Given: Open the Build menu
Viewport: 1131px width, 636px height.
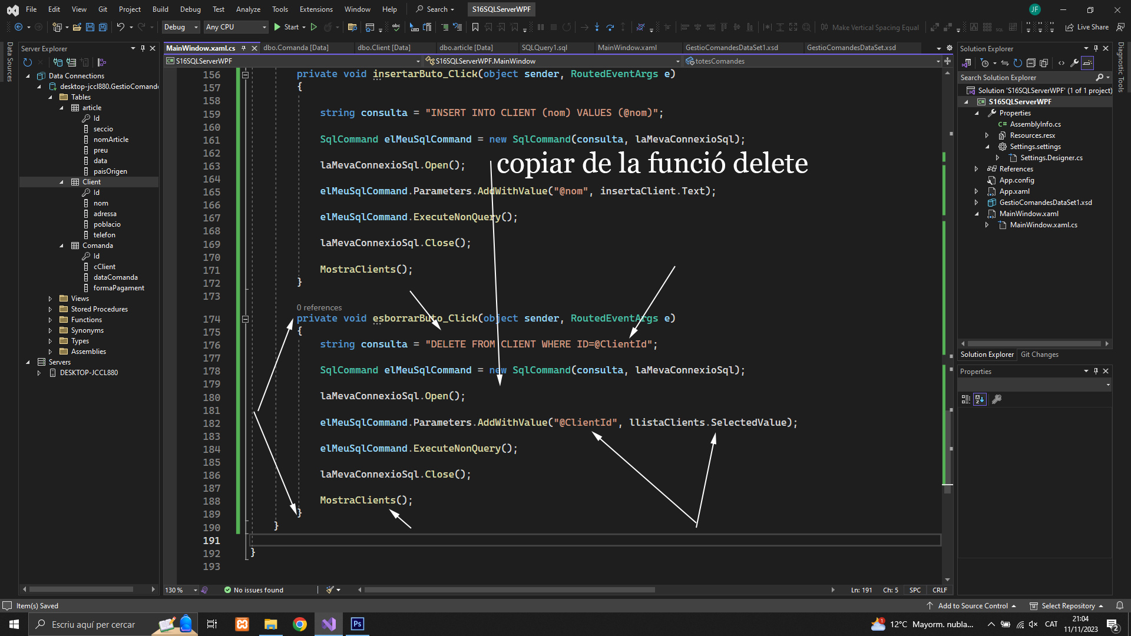Looking at the screenshot, I should [x=160, y=9].
